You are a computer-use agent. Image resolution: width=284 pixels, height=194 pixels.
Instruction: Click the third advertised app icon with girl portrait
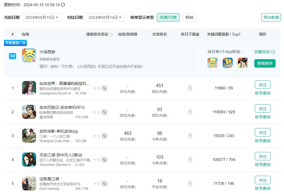click(243, 63)
